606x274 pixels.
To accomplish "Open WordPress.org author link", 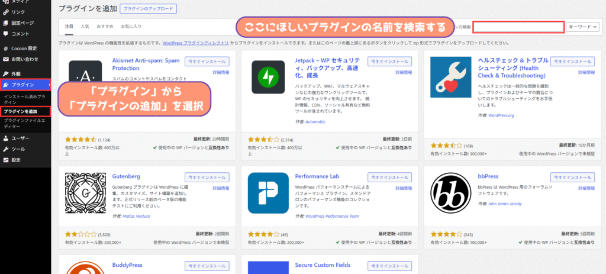I will [x=501, y=115].
